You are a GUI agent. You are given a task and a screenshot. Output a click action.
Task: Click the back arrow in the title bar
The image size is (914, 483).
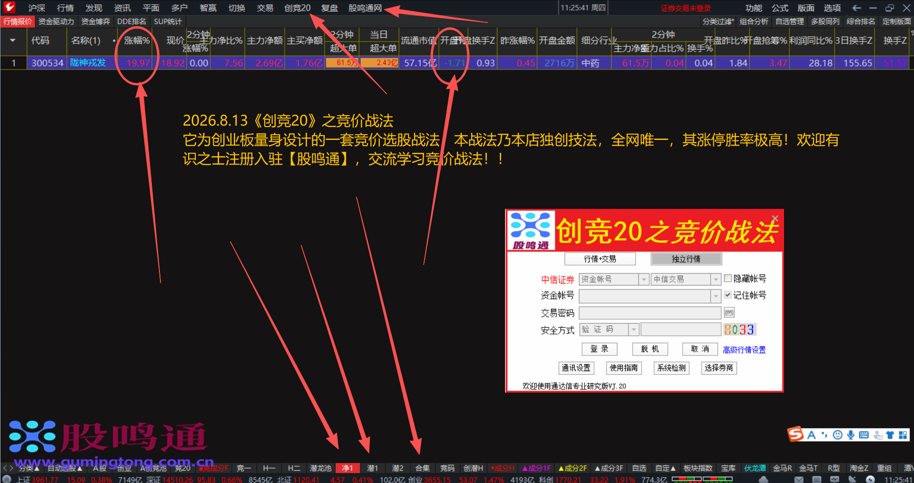pos(856,8)
